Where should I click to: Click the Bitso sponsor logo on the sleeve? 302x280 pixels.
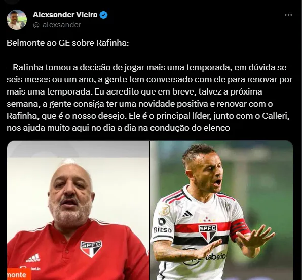click(x=162, y=225)
